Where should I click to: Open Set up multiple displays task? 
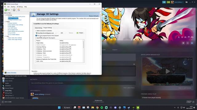click(14, 35)
